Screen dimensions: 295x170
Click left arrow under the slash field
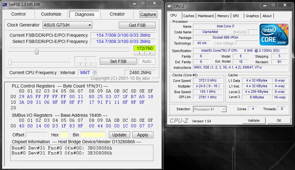coord(80,64)
